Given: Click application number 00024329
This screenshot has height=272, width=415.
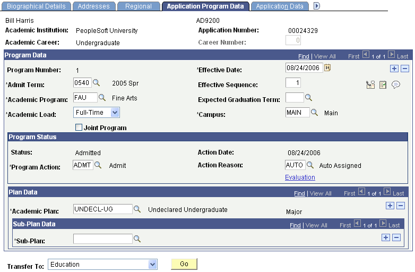Looking at the screenshot, I should (303, 31).
